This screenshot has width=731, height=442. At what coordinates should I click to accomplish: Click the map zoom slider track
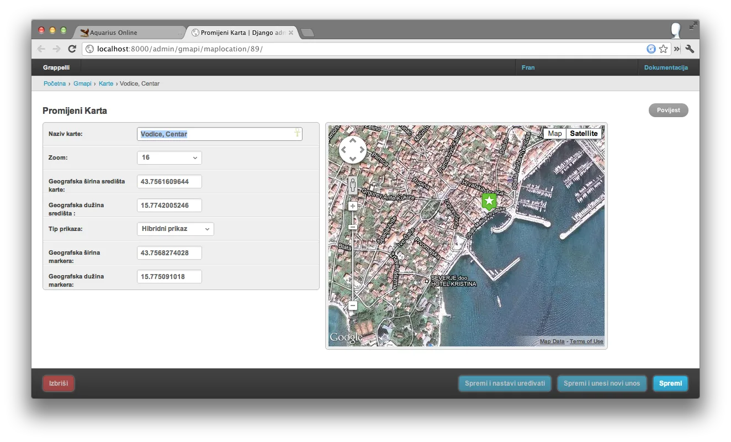pos(352,265)
